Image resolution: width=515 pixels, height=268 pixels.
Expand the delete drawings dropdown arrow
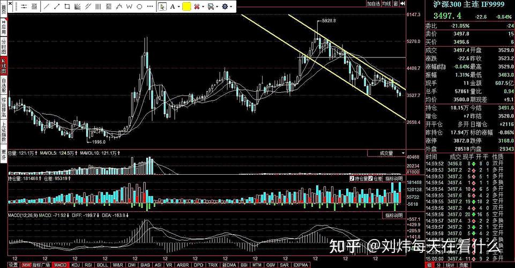pos(203,6)
